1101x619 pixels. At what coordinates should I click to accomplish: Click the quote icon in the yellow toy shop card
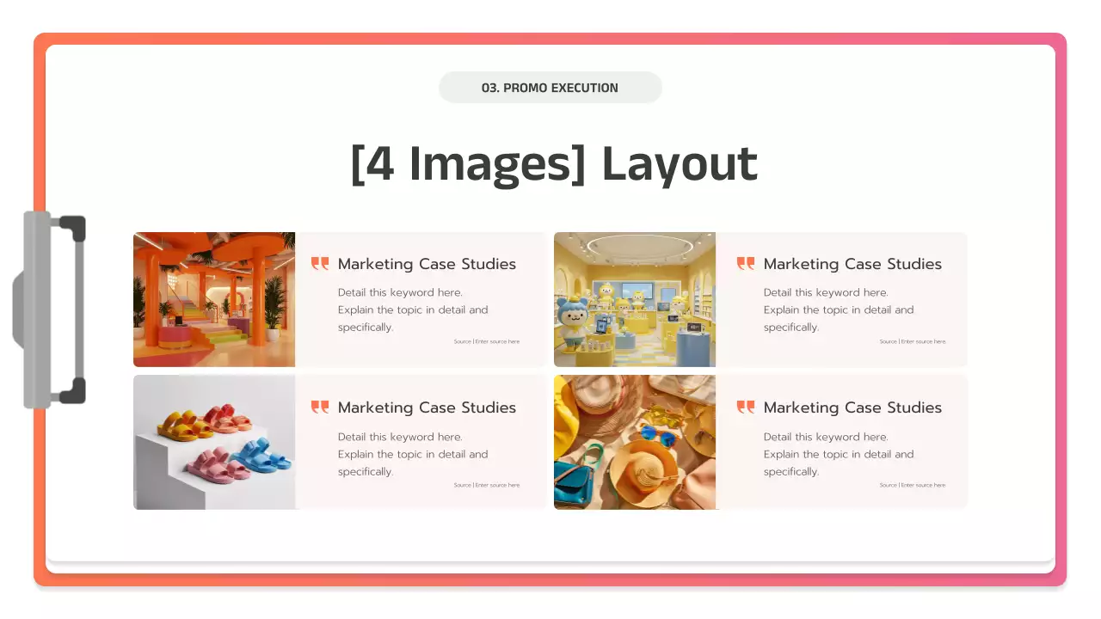746,264
